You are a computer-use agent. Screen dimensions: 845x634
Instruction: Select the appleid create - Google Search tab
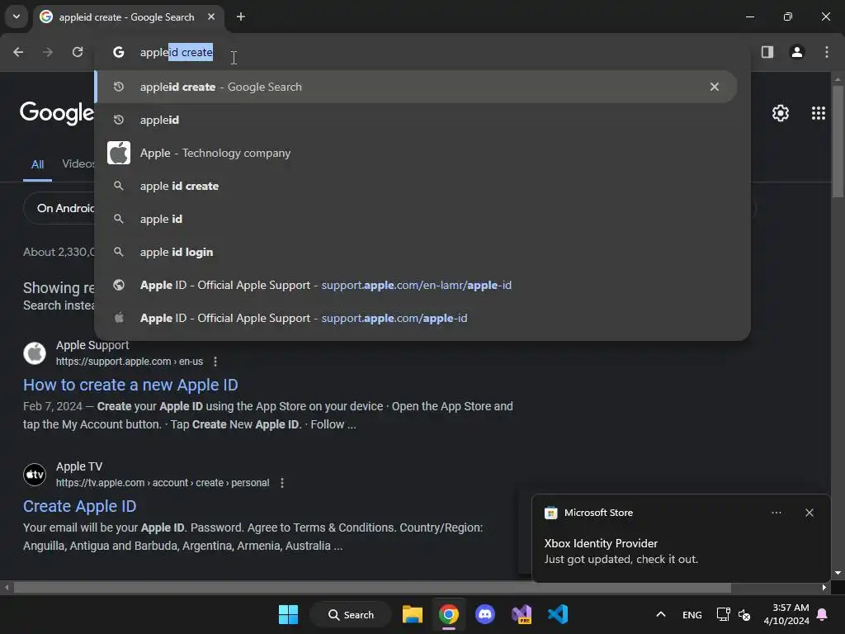pyautogui.click(x=126, y=17)
